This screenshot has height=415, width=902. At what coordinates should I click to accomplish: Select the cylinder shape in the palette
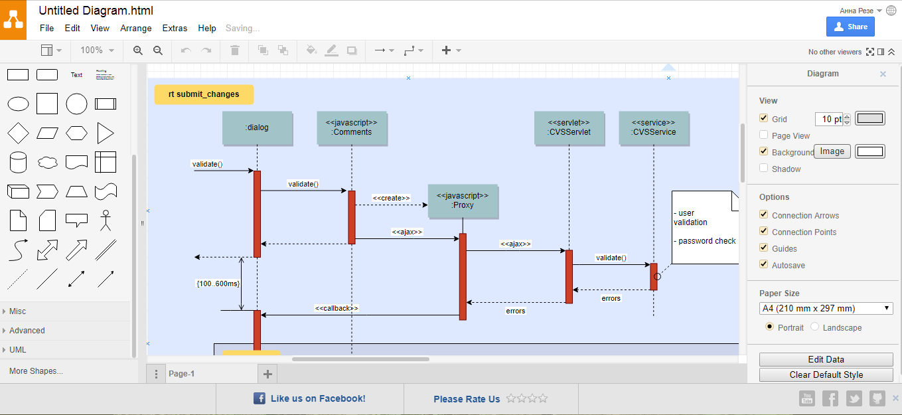coord(18,162)
